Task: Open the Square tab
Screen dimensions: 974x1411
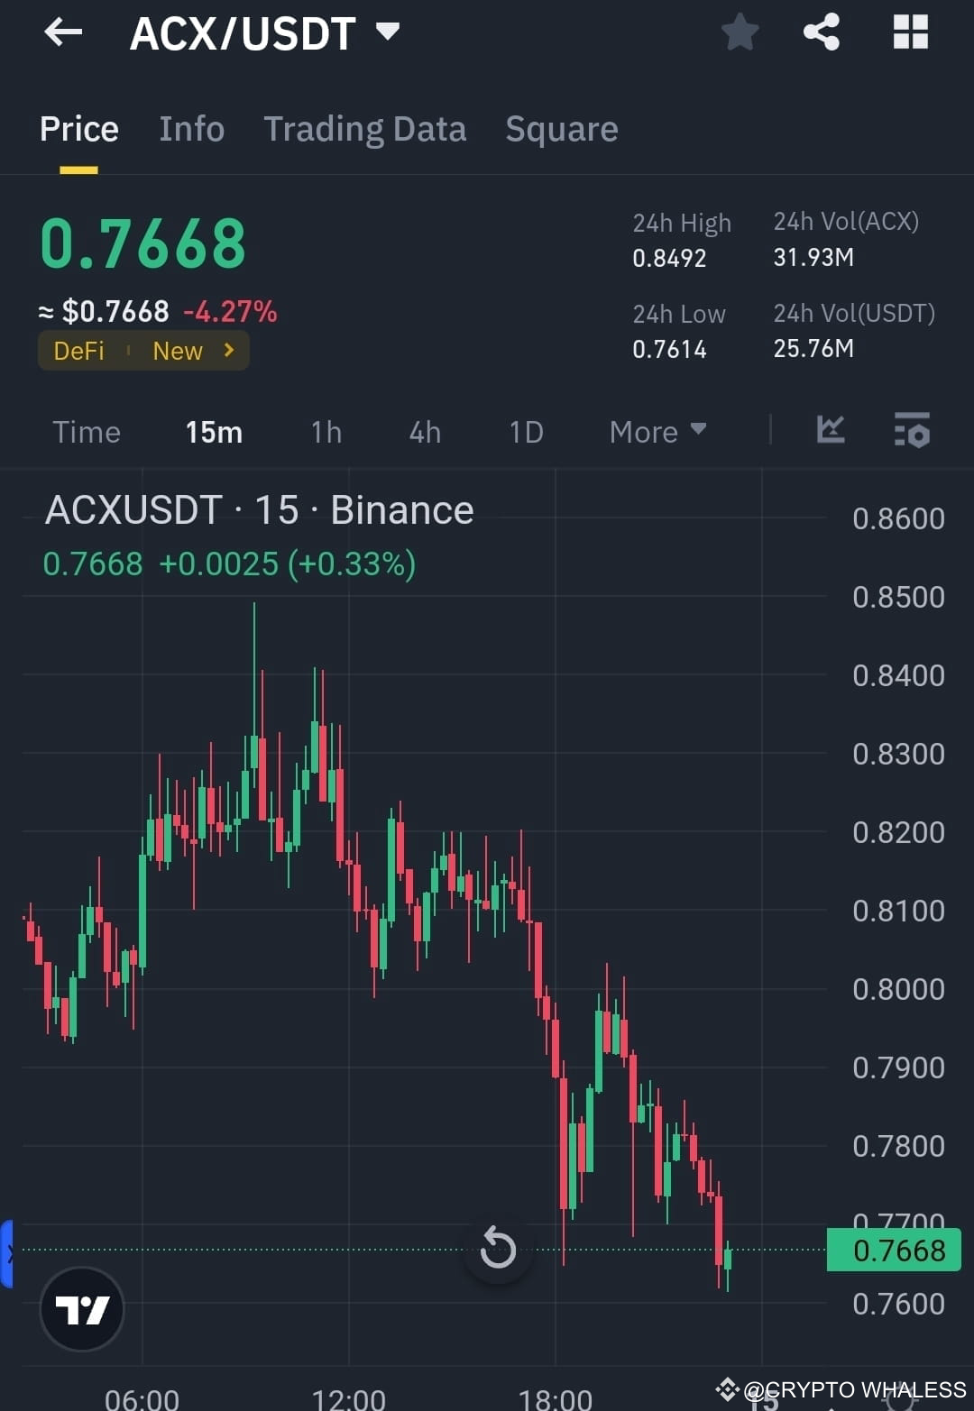Action: point(562,129)
